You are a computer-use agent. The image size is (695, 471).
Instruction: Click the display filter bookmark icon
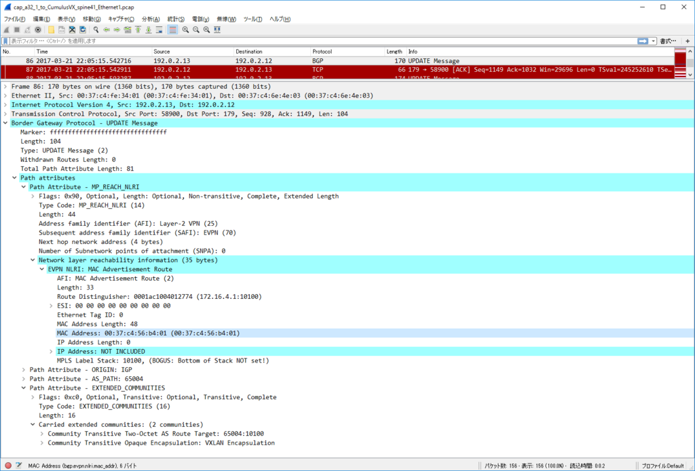(5, 41)
